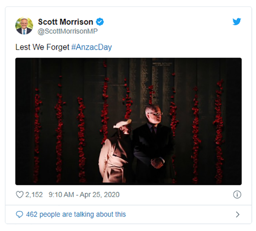Click the circled info icon
The height and width of the screenshot is (231, 256).
click(237, 194)
